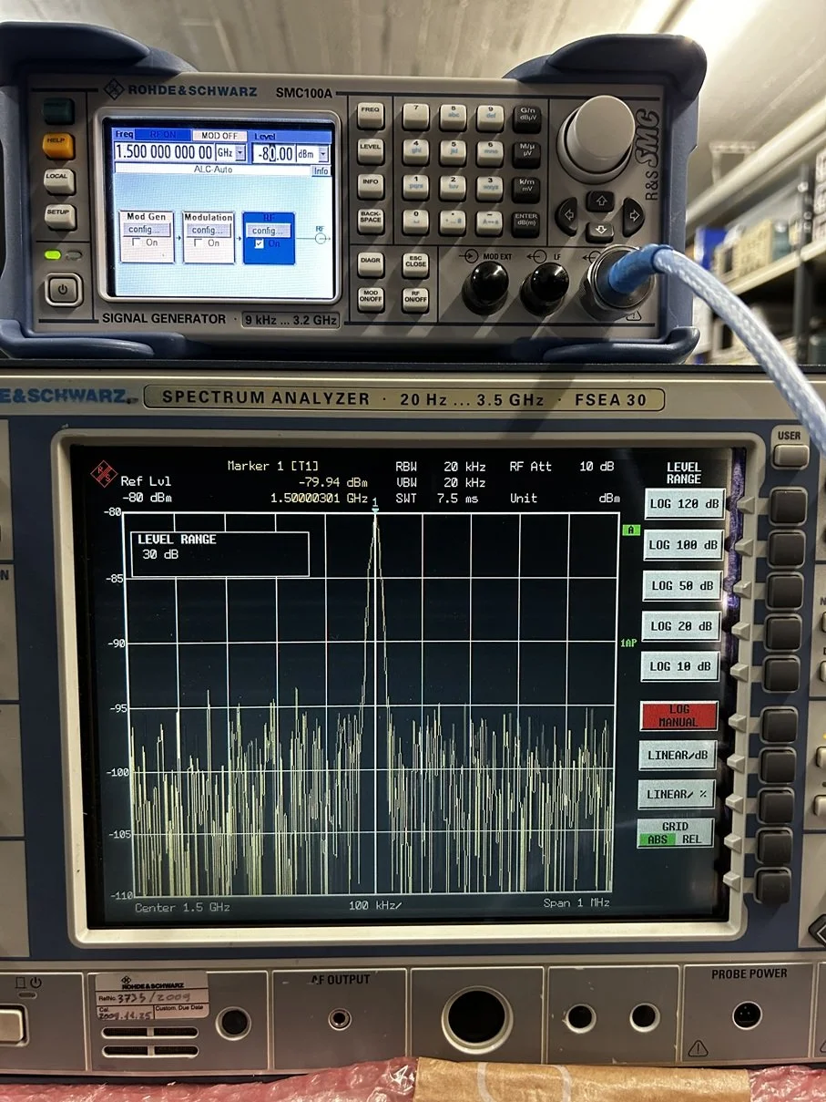Hit the down arrow key under the rotary knob
The width and height of the screenshot is (826, 1102).
pyautogui.click(x=599, y=231)
